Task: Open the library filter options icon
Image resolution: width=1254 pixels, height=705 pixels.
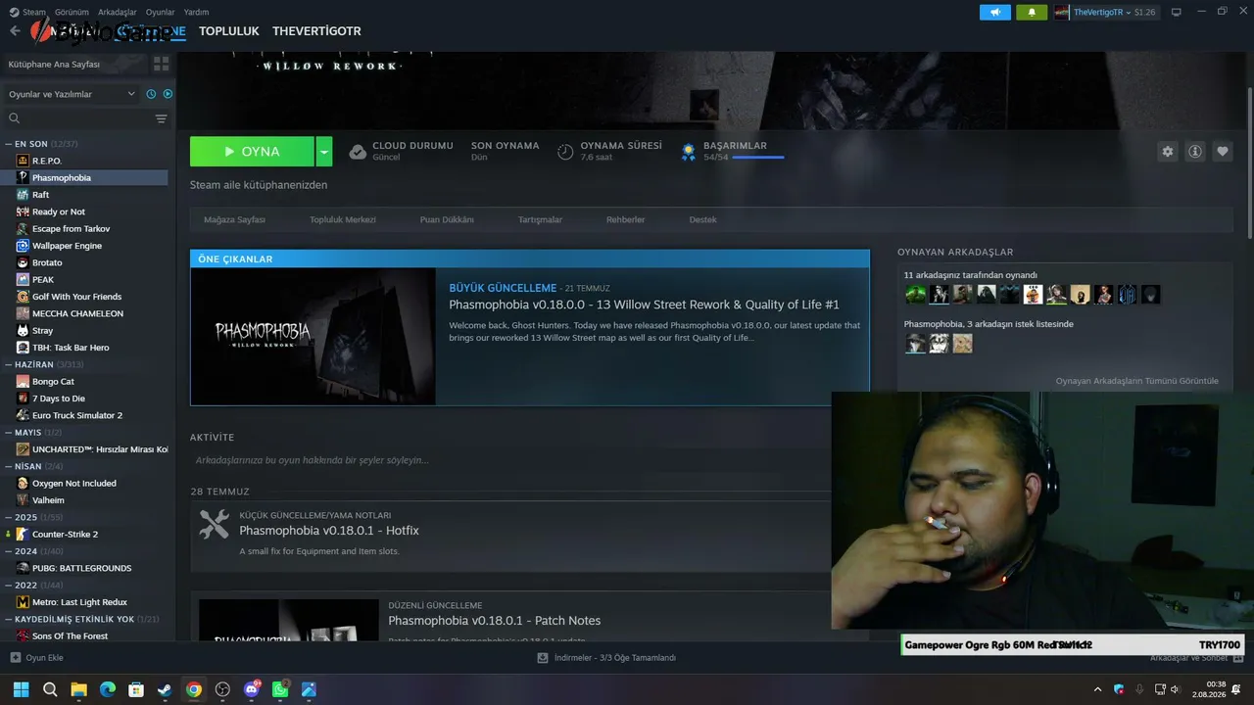Action: click(x=162, y=118)
